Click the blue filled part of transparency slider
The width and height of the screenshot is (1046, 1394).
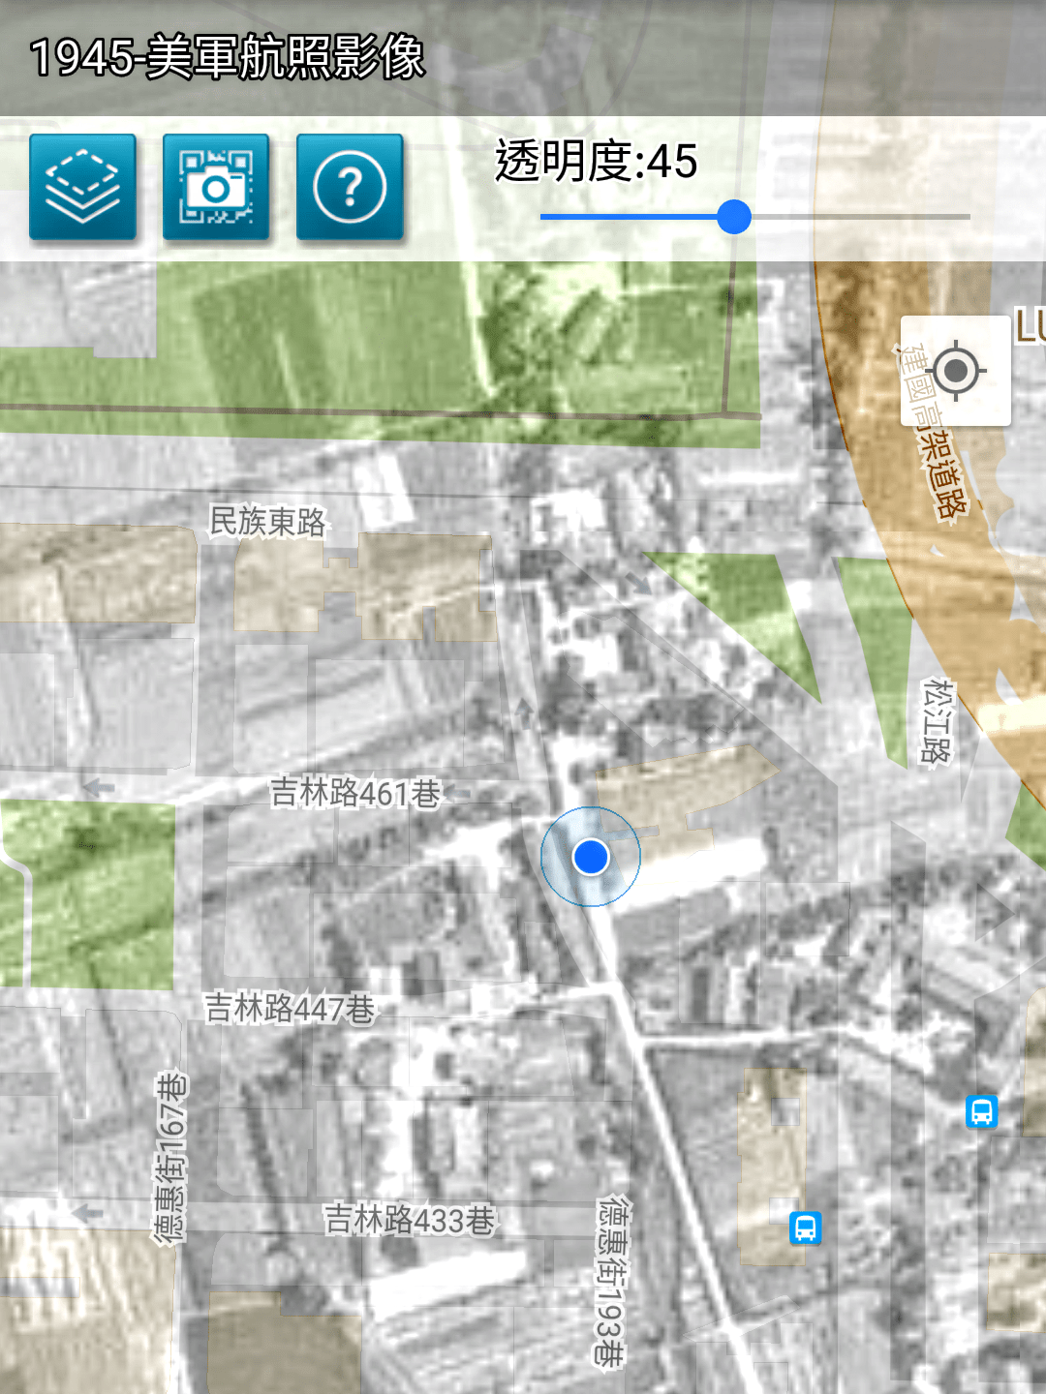630,217
